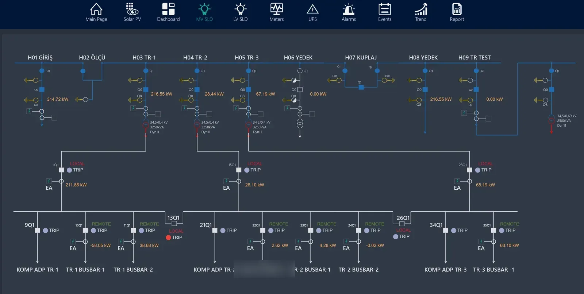Toggle the H06 YEDEK Q0 breaker
The image size is (584, 294).
(x=300, y=89)
